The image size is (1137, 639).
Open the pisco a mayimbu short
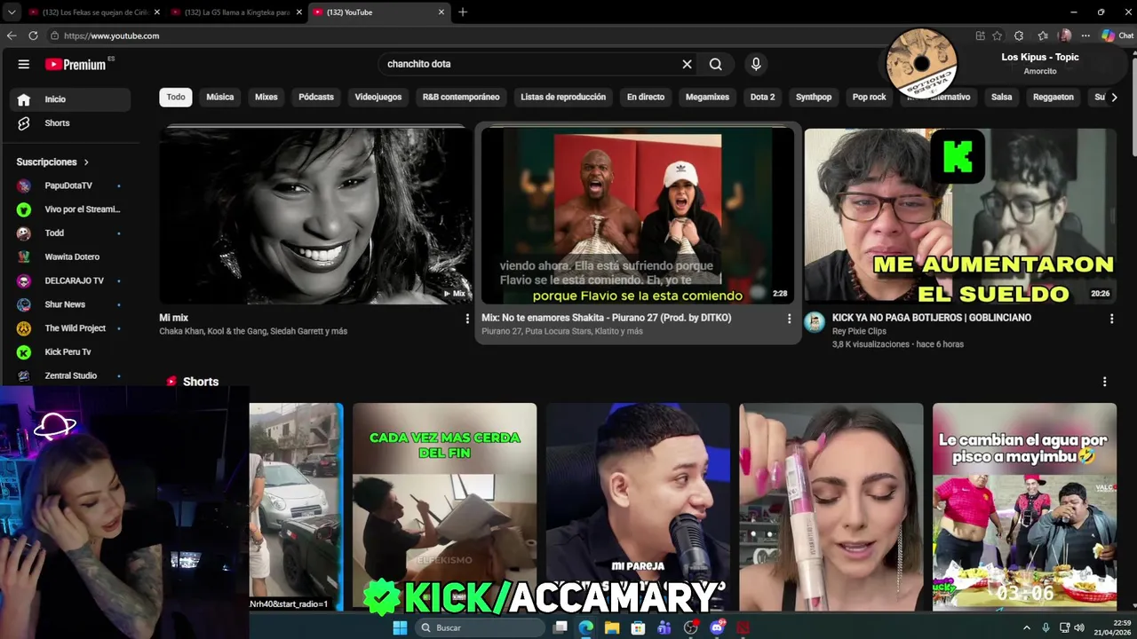(1024, 506)
